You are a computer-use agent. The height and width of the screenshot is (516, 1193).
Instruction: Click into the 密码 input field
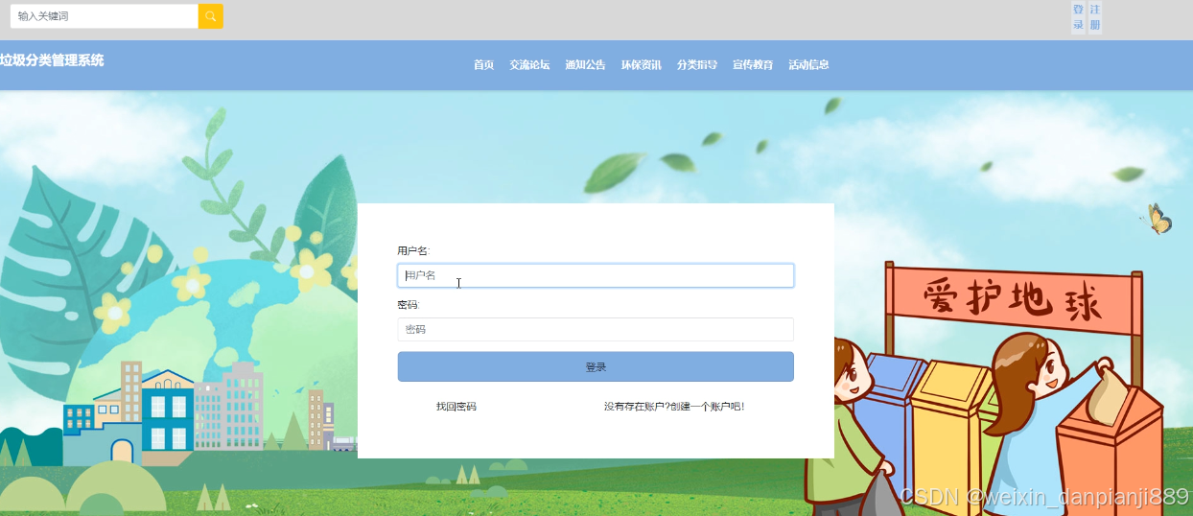tap(596, 329)
